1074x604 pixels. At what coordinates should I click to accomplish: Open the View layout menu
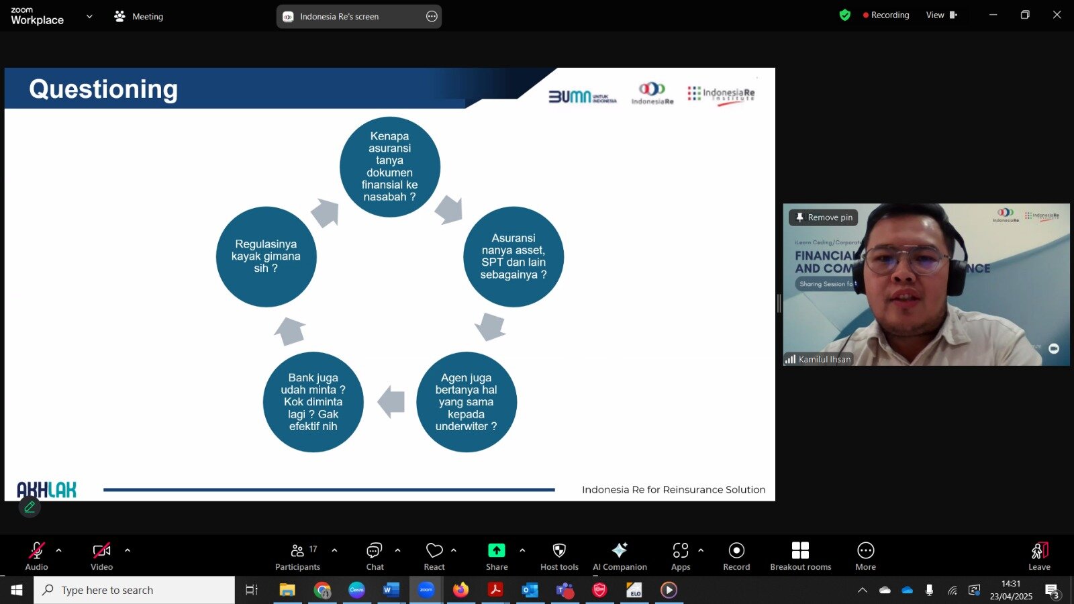pos(941,15)
